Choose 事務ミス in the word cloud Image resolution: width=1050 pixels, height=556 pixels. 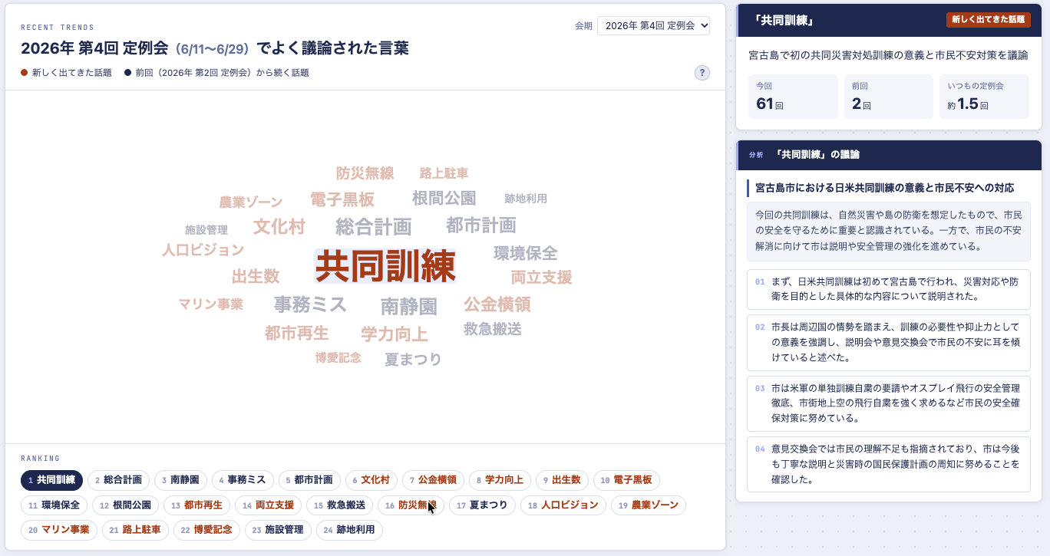click(x=311, y=305)
